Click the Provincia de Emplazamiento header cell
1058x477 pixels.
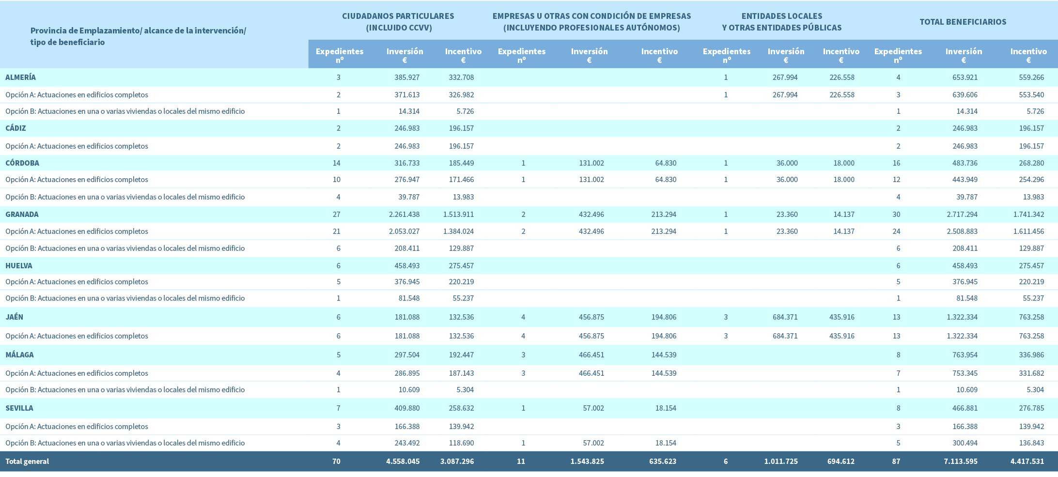[138, 36]
